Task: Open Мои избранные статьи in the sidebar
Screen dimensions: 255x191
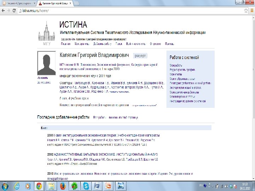Action: point(182,79)
